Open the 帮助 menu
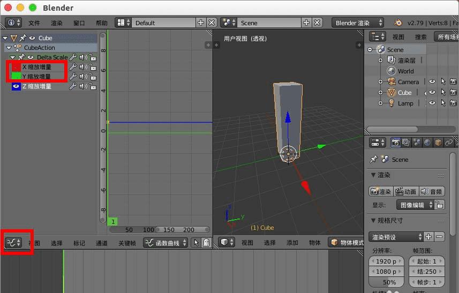The width and height of the screenshot is (459, 293). [x=102, y=23]
